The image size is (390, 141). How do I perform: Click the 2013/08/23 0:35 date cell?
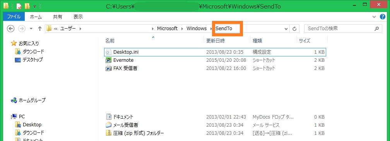(224, 52)
